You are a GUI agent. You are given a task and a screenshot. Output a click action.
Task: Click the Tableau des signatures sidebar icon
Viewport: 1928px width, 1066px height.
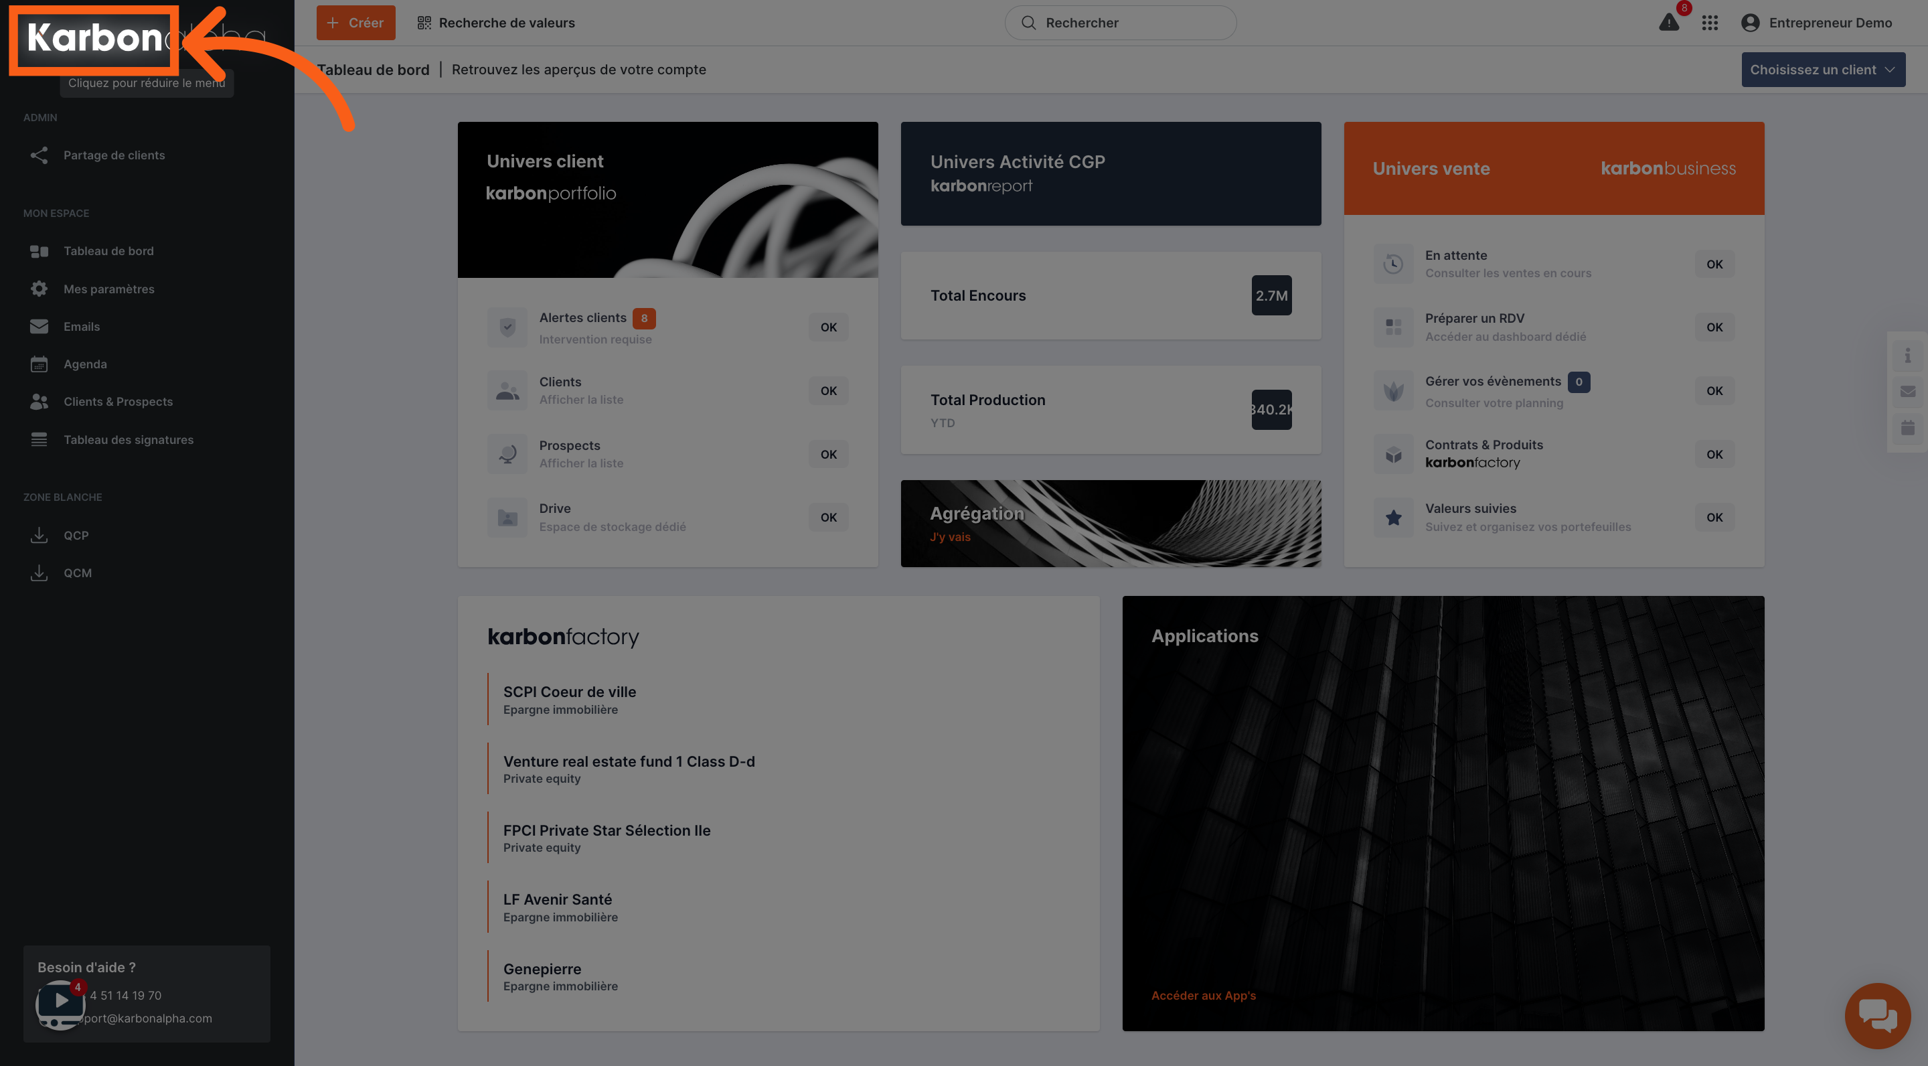click(38, 440)
